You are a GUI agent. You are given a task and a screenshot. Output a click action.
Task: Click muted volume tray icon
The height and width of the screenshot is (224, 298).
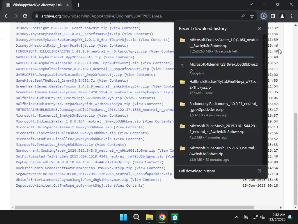coord(263,217)
